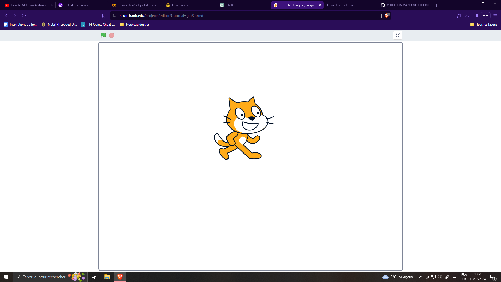
Task: Open File Explorer from taskbar
Action: click(x=107, y=277)
